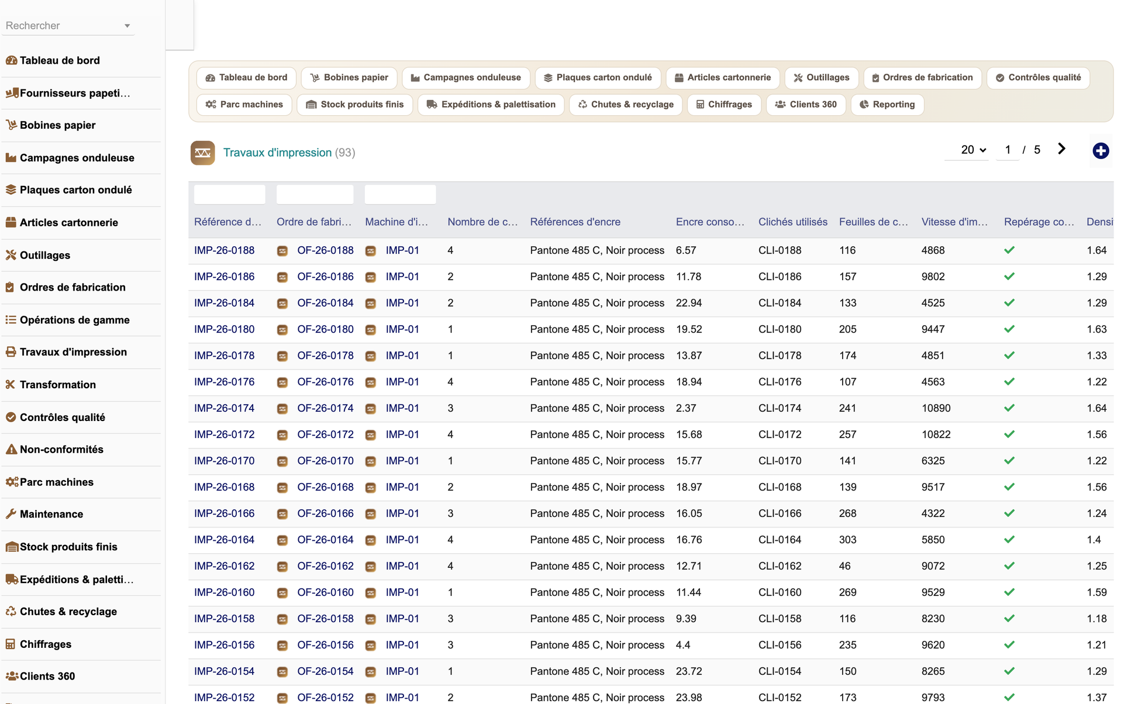This screenshot has height=704, width=1138.
Task: Click the order icon beside OF-26-0188
Action: point(282,251)
